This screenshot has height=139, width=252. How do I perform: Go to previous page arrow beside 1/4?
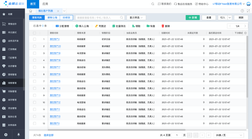tap(230, 26)
